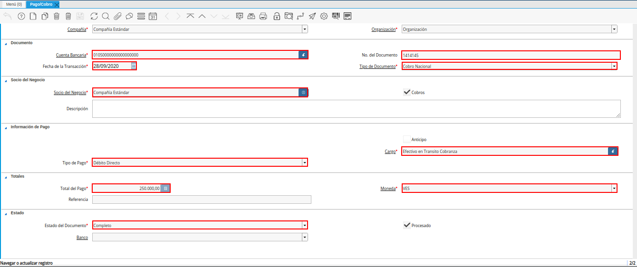Toggle grid view with the stacked lines icon
This screenshot has width=637, height=267.
[x=141, y=16]
